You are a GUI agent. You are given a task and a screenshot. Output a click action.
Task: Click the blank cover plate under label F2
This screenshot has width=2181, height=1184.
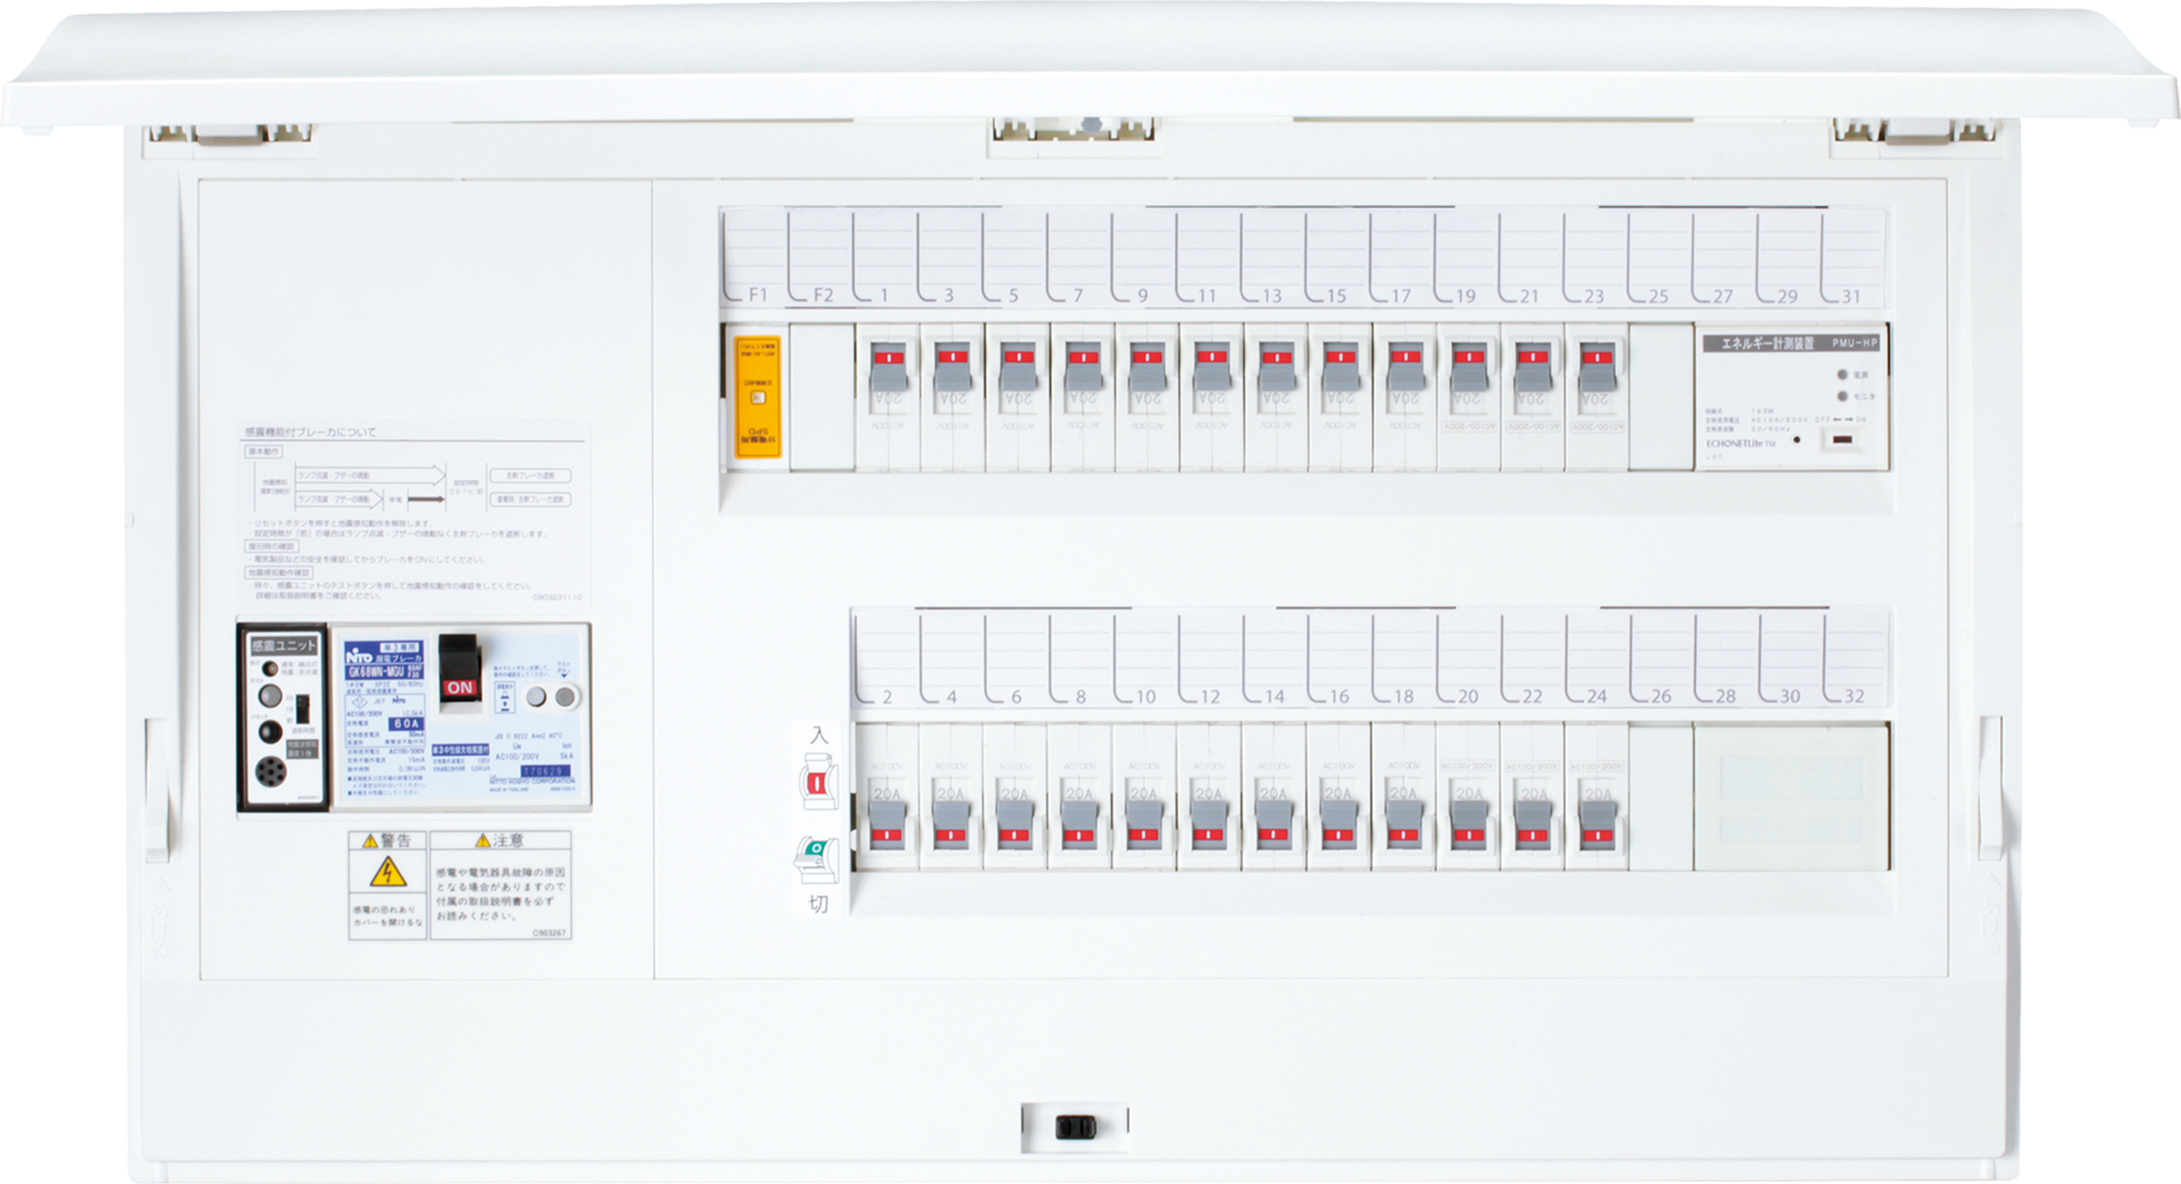821,397
